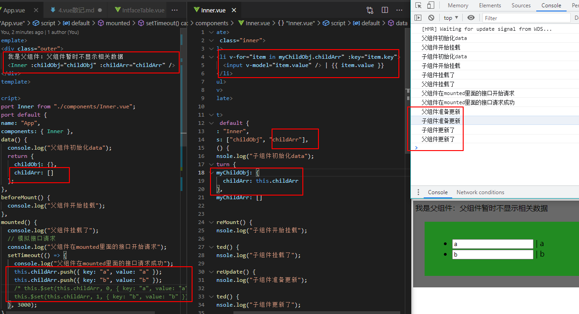Open the compare changes icon in editor

coord(370,10)
